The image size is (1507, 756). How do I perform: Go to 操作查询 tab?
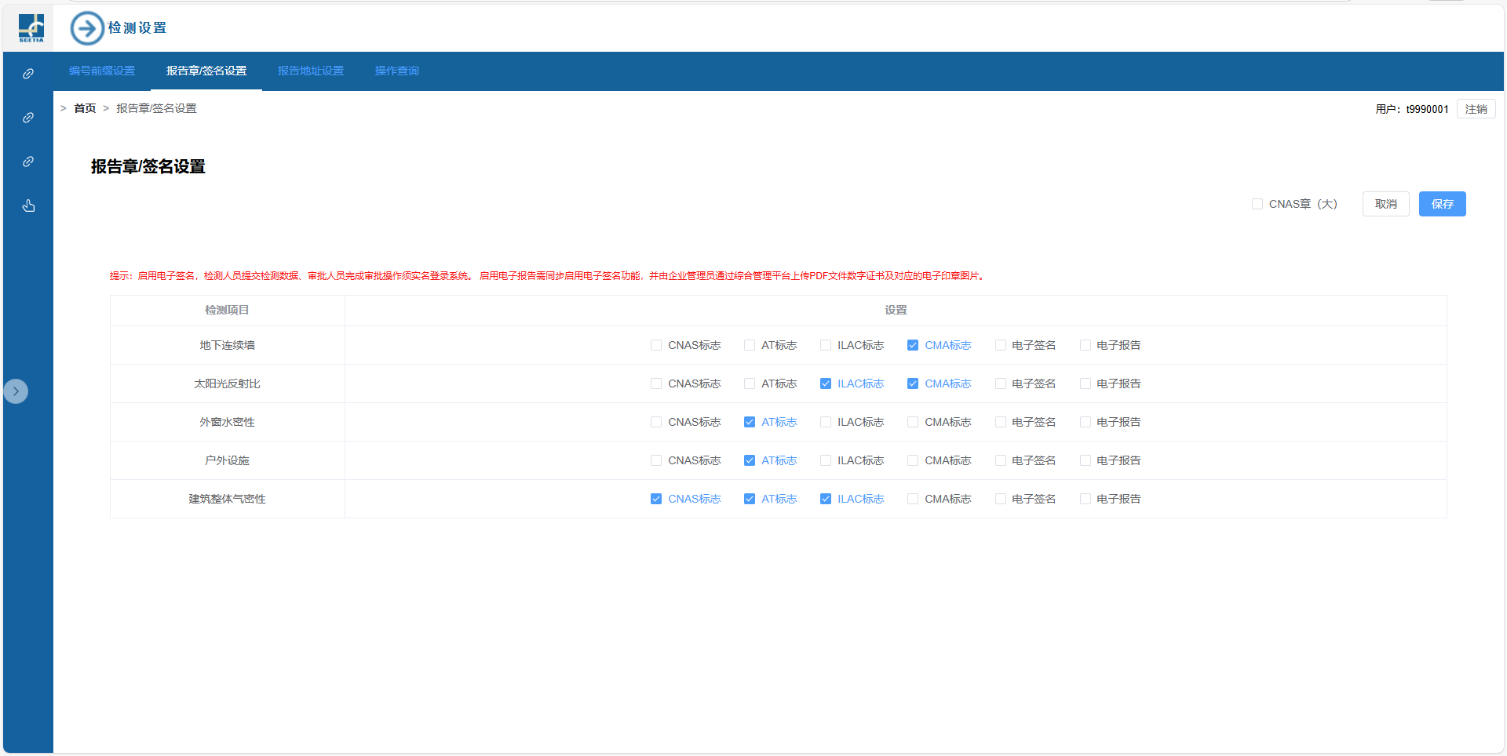point(397,71)
